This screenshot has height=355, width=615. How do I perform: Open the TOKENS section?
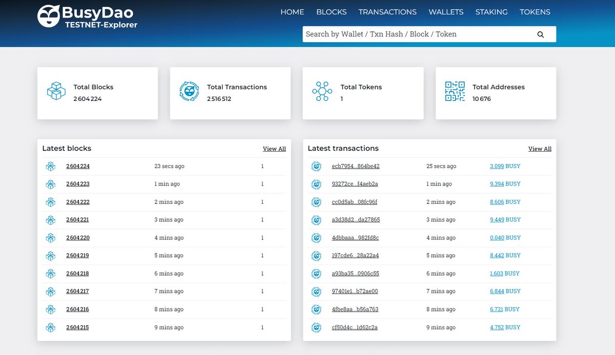tap(535, 12)
